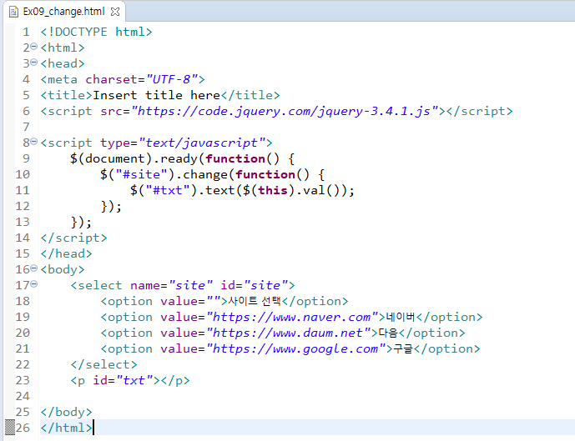Click the 'this' keyword on line 11
The height and width of the screenshot is (441, 575).
273,190
